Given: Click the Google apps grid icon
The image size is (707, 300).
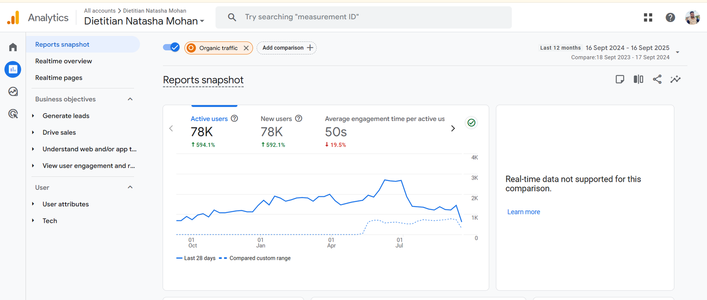Looking at the screenshot, I should coord(648,17).
